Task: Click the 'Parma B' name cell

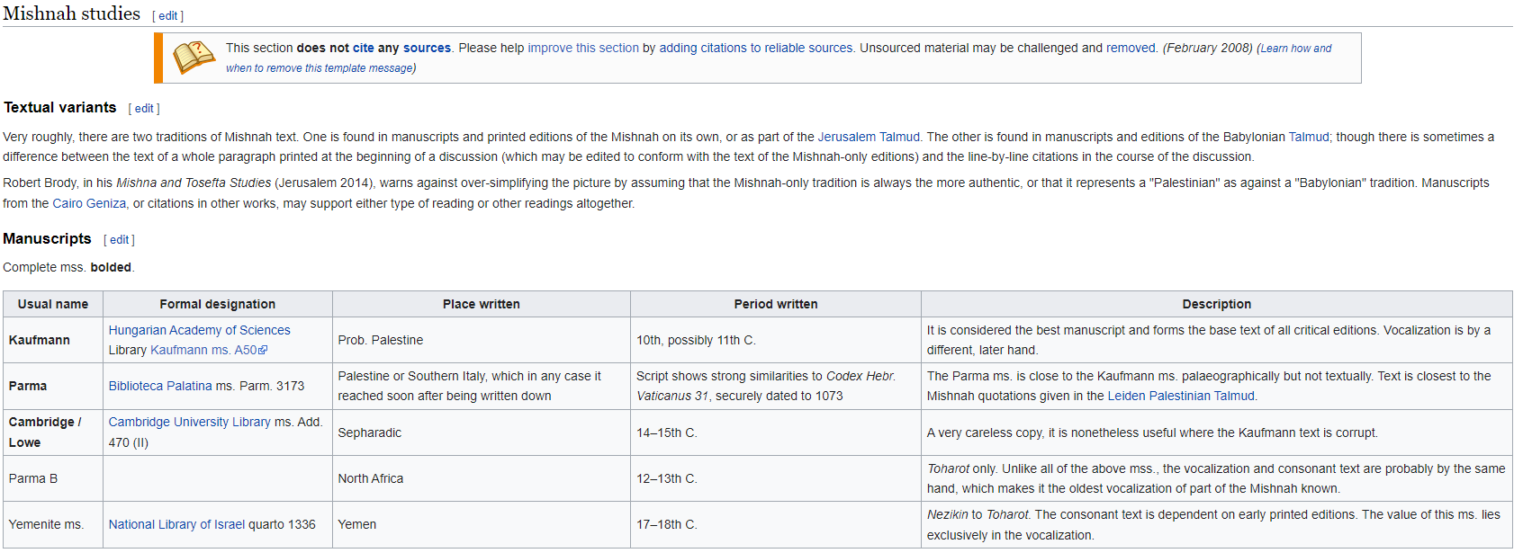Action: tap(53, 479)
